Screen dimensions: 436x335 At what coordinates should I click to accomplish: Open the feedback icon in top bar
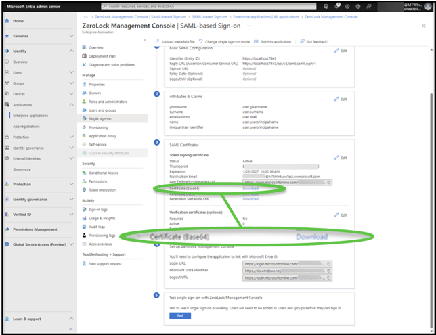click(369, 6)
